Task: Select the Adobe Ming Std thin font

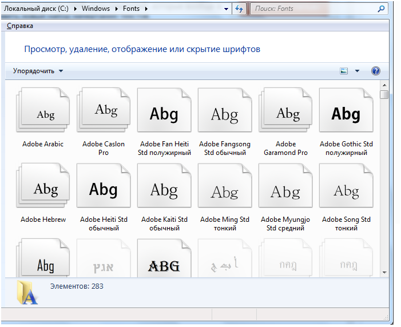Action: (x=225, y=189)
